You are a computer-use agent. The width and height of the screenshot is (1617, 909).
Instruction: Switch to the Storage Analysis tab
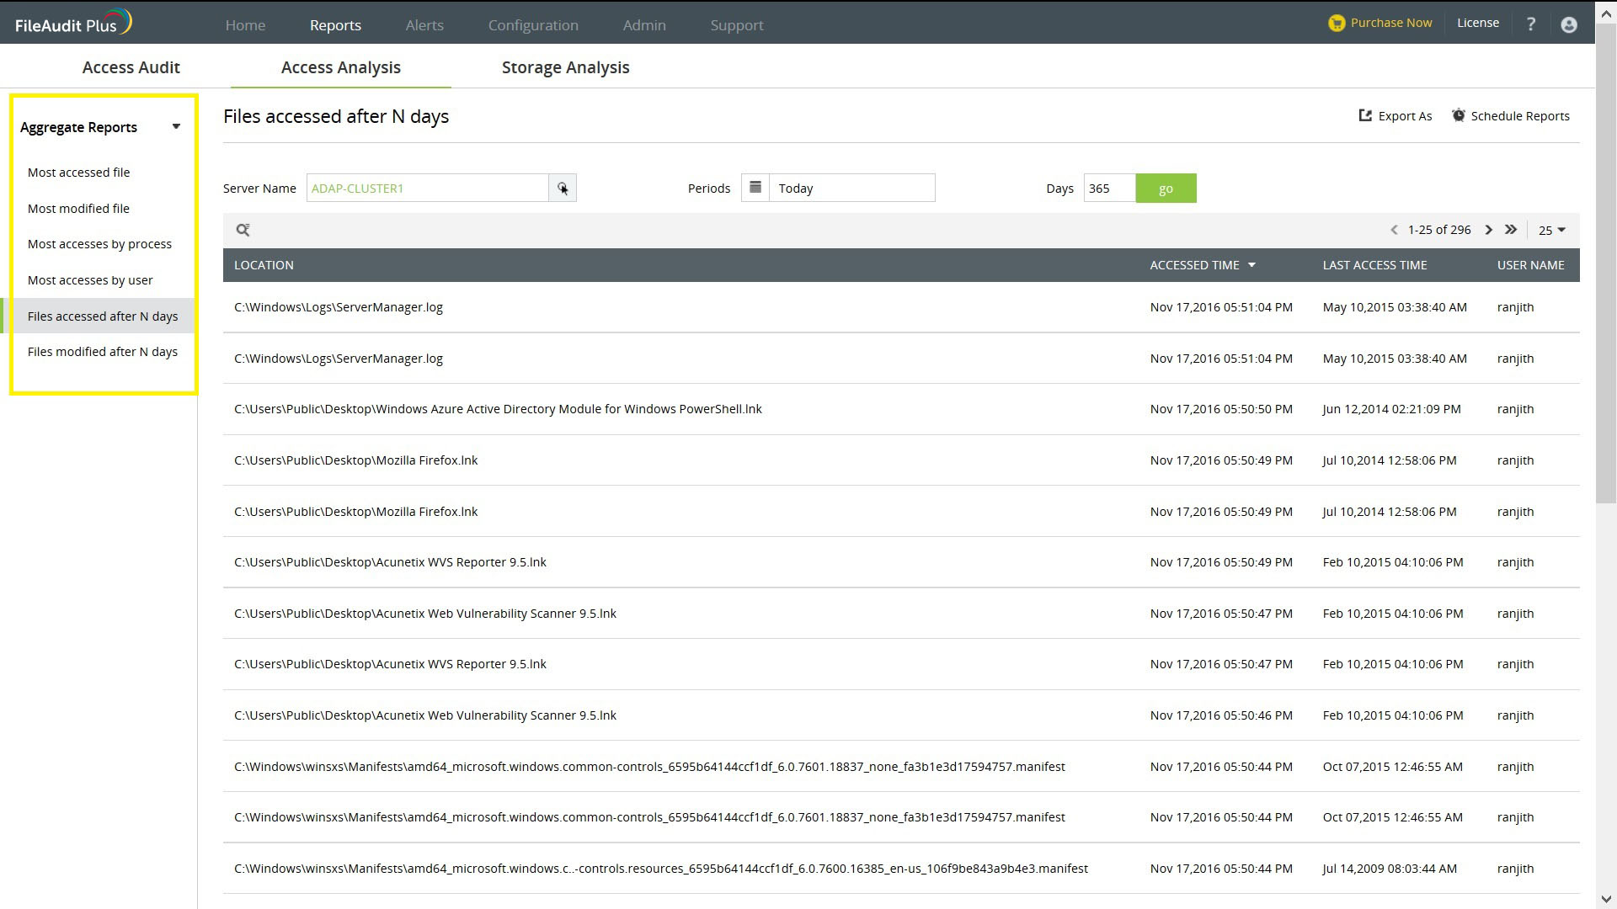coord(565,67)
